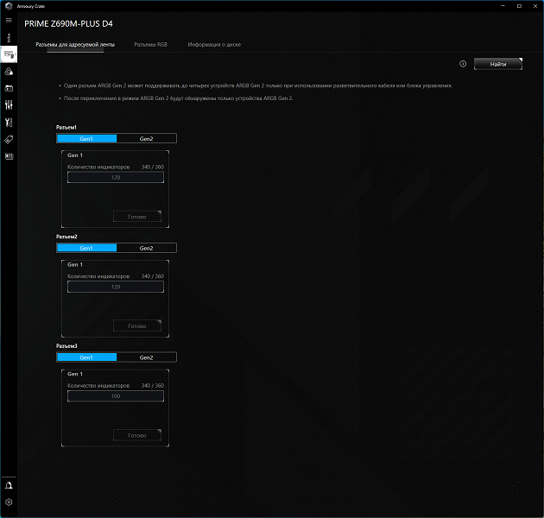
Task: Switch to the Разъемы RGB tab
Action: [150, 45]
